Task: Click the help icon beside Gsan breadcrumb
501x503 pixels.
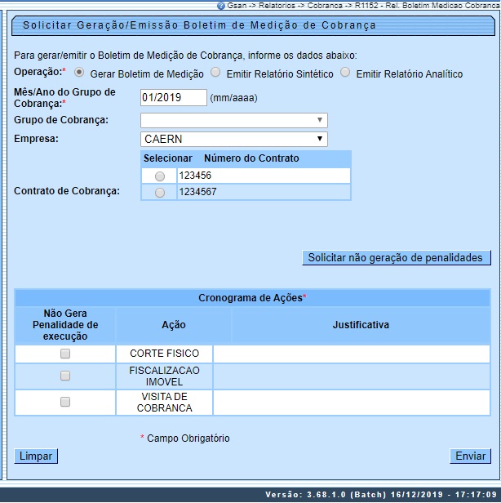Action: tap(220, 5)
